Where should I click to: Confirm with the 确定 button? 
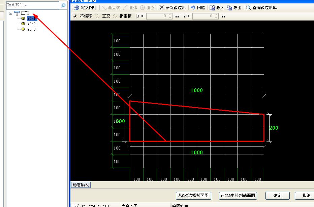[x=278, y=196]
